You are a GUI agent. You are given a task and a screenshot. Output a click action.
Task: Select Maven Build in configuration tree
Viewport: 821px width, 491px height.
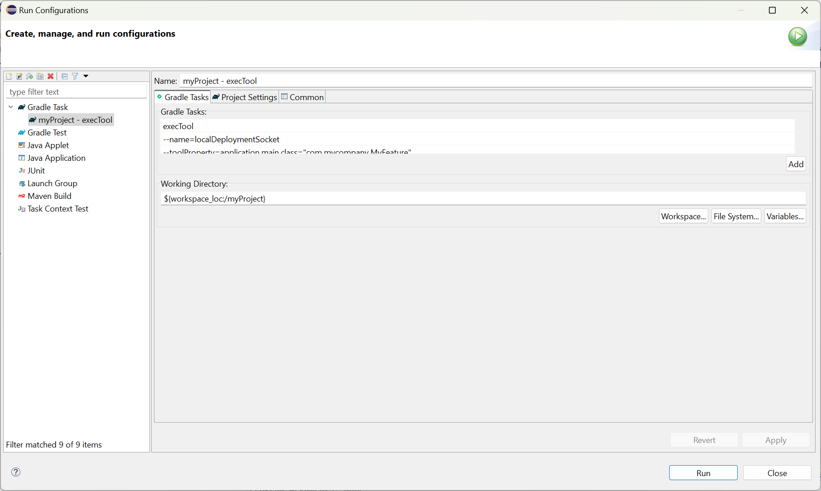point(49,196)
